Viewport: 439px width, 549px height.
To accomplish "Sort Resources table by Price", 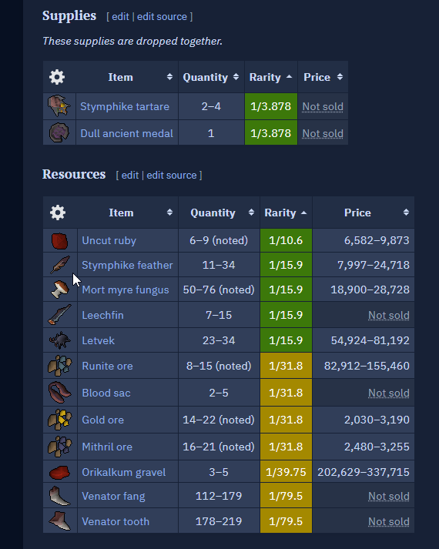I will point(363,213).
